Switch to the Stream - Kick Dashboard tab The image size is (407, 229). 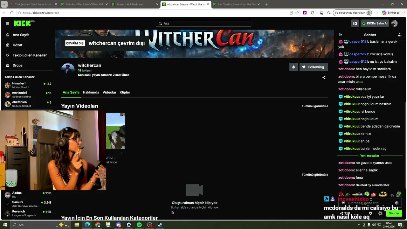point(135,4)
